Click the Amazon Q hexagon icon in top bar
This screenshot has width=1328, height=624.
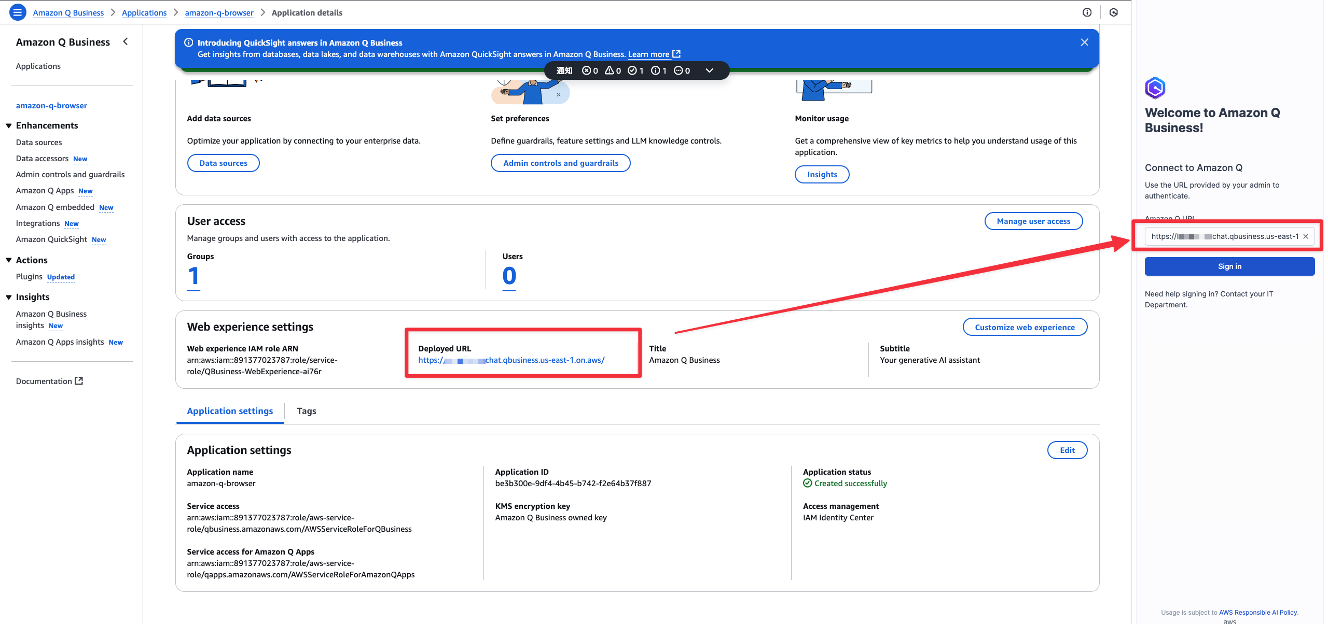pos(1113,12)
